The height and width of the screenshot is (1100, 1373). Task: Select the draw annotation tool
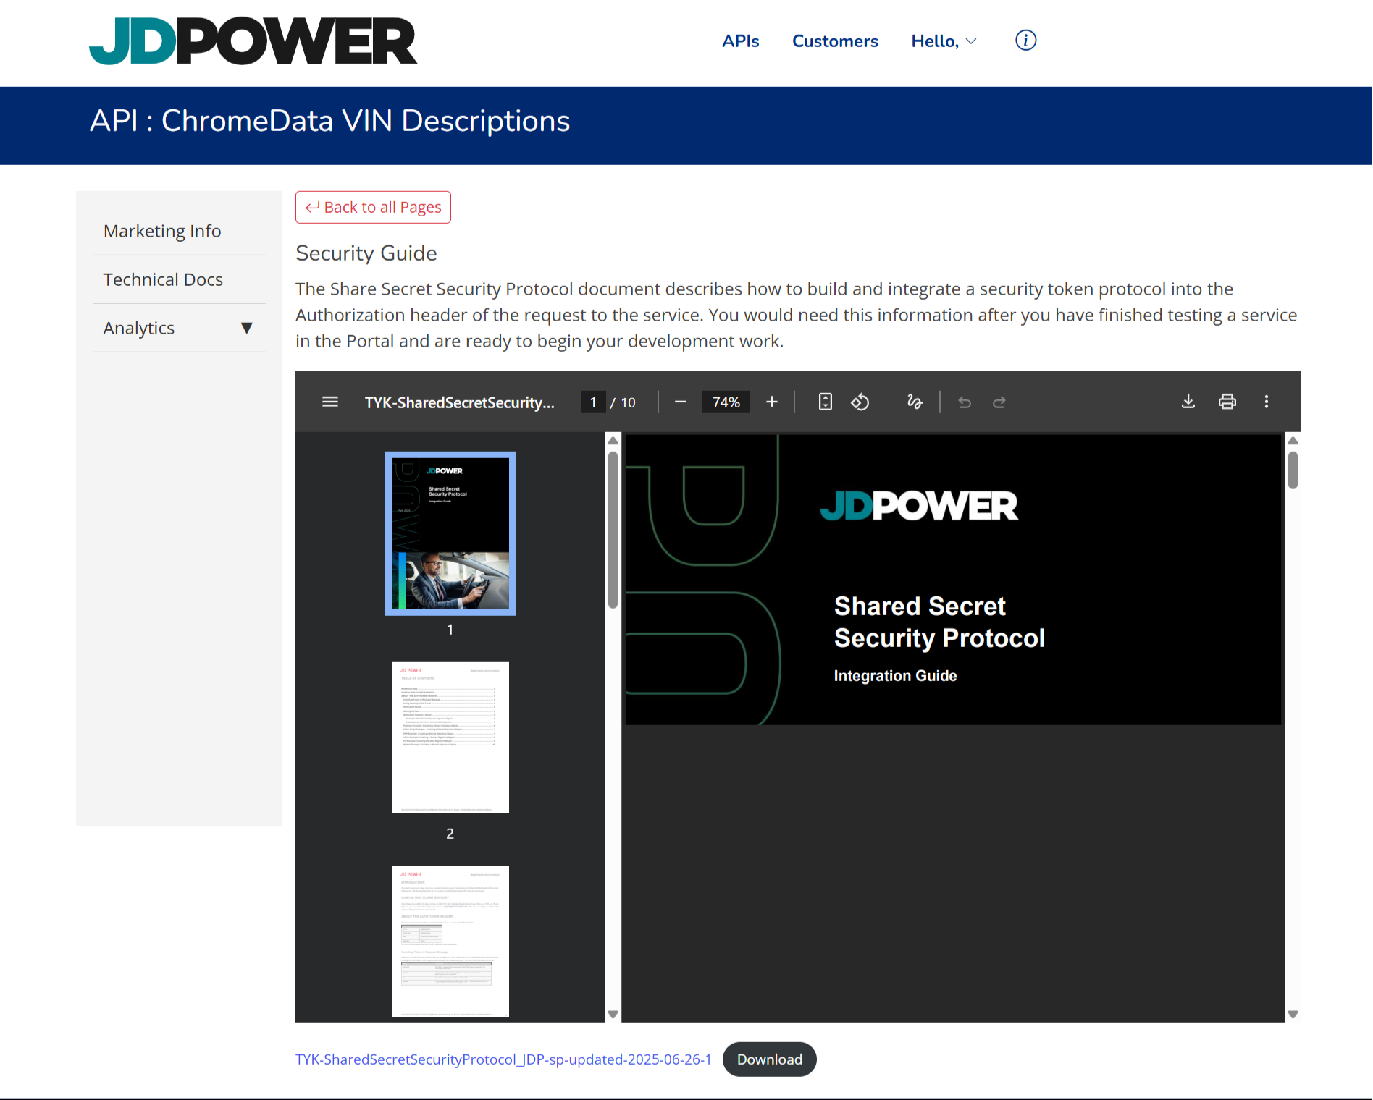point(915,402)
